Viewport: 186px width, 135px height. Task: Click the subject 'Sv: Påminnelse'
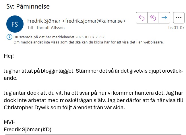tap(28, 6)
